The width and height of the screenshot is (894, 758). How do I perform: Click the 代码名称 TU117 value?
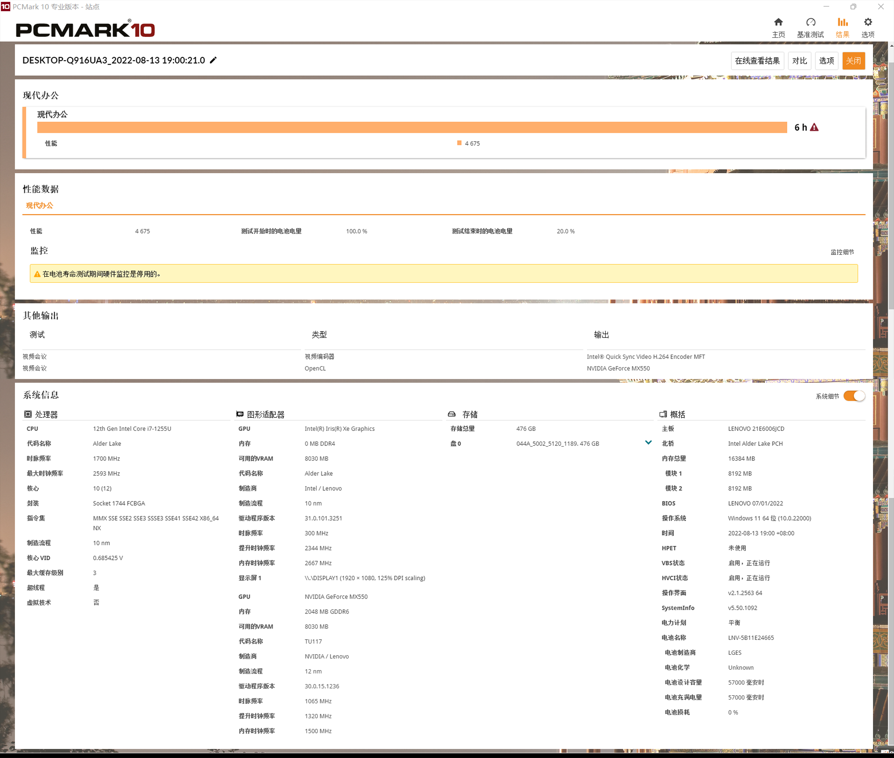(313, 642)
